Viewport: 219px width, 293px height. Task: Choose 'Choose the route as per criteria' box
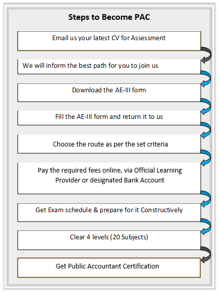(x=109, y=144)
